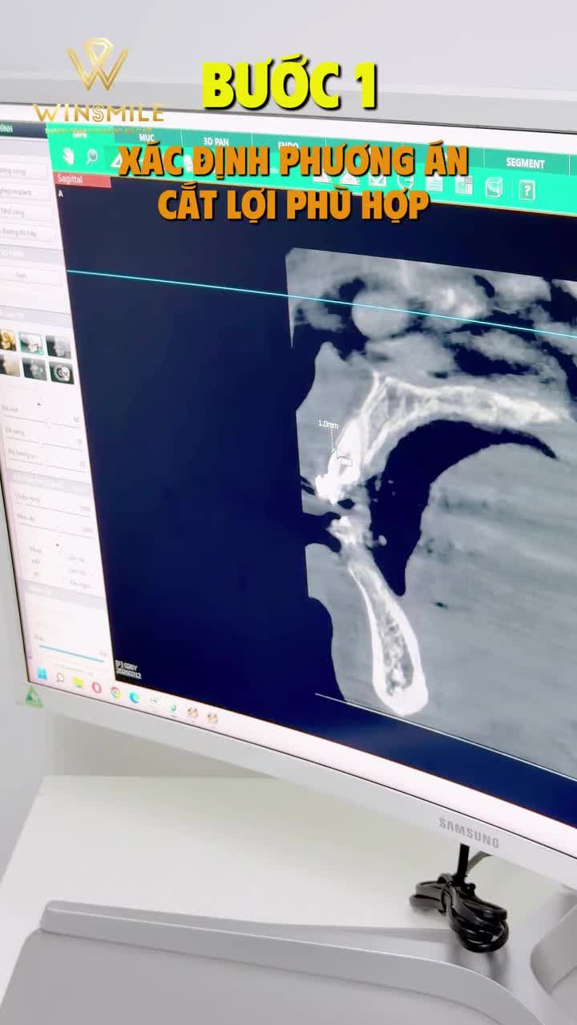Launch Chrome from the taskbar
577x1025 pixels.
[x=115, y=692]
